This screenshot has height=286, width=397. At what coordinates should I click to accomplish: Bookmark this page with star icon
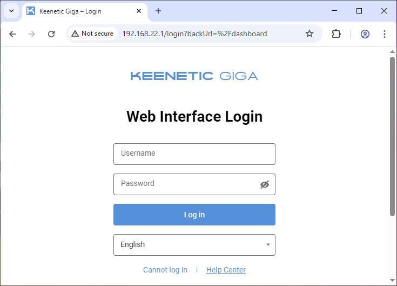click(309, 34)
